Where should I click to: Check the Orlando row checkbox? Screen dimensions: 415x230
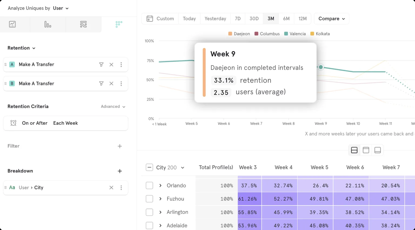[149, 185]
